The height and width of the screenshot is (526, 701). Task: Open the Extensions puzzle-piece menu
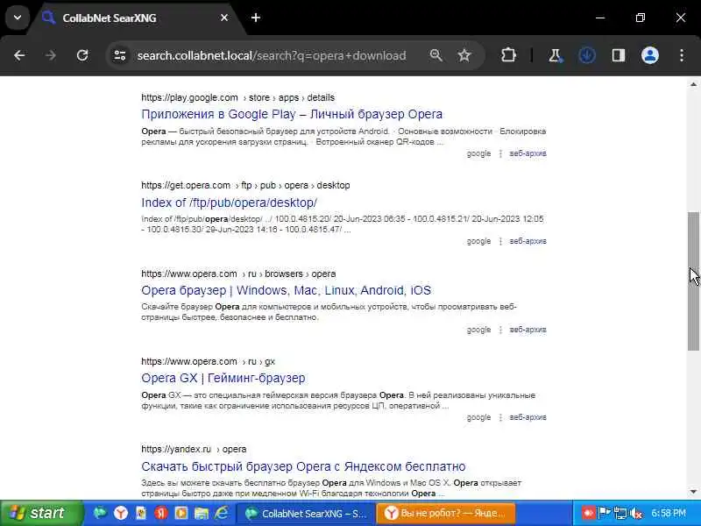tap(508, 55)
